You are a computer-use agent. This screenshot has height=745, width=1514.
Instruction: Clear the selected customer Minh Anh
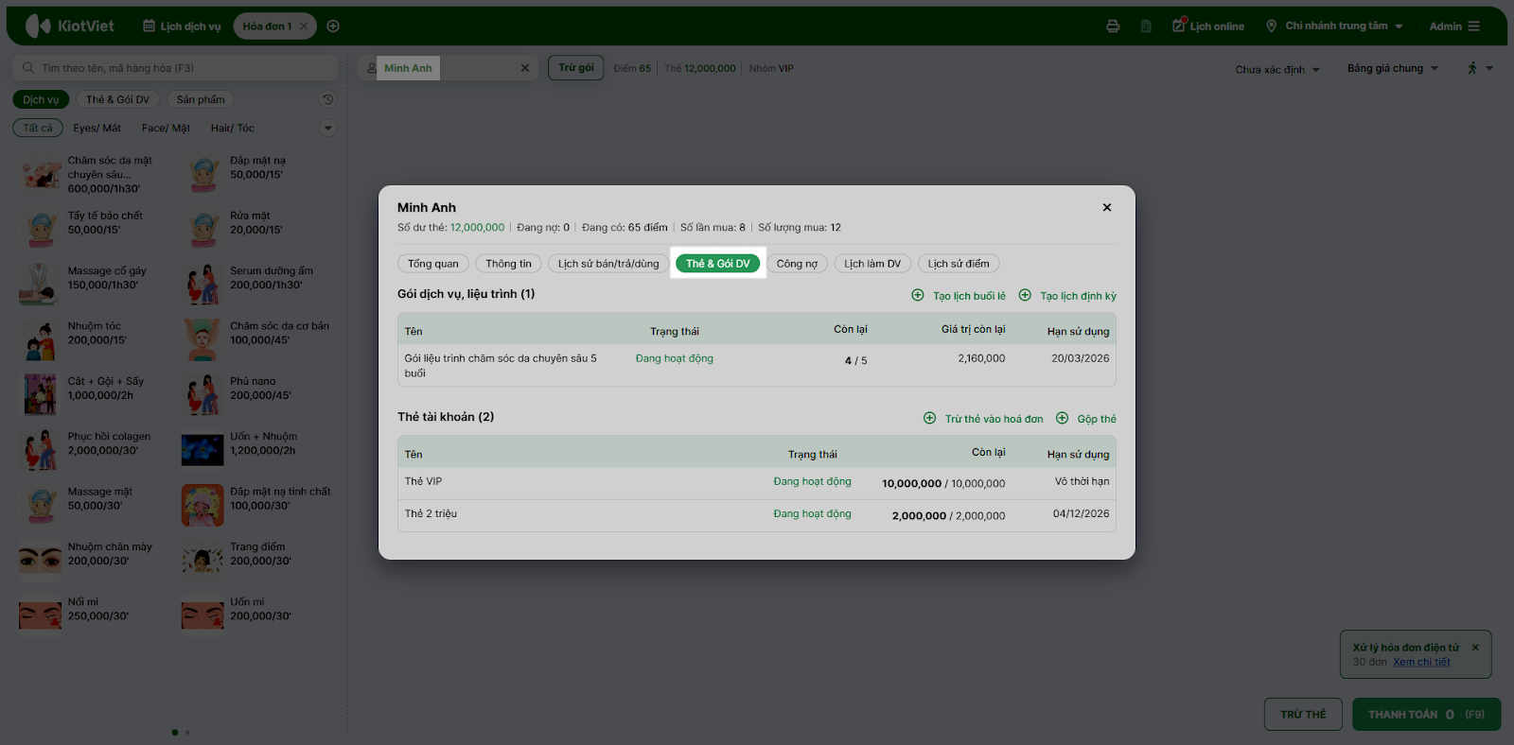tap(525, 68)
